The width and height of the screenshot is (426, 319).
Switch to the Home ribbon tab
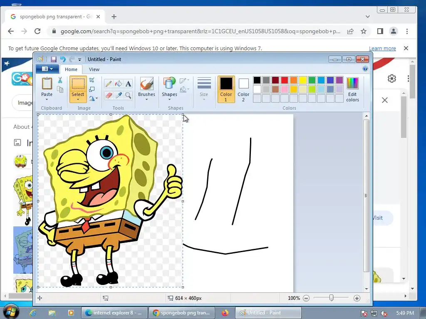[x=71, y=69]
